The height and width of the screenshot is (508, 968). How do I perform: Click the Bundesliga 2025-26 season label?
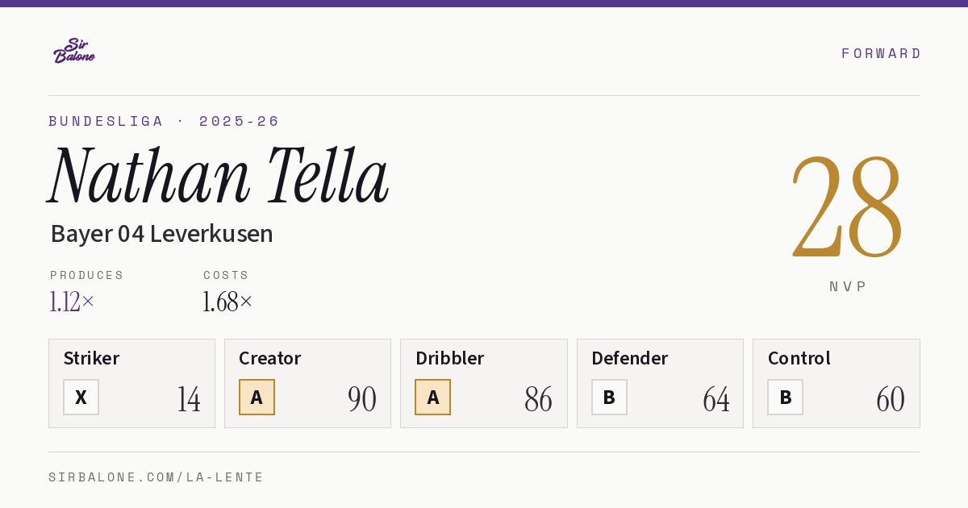click(164, 121)
